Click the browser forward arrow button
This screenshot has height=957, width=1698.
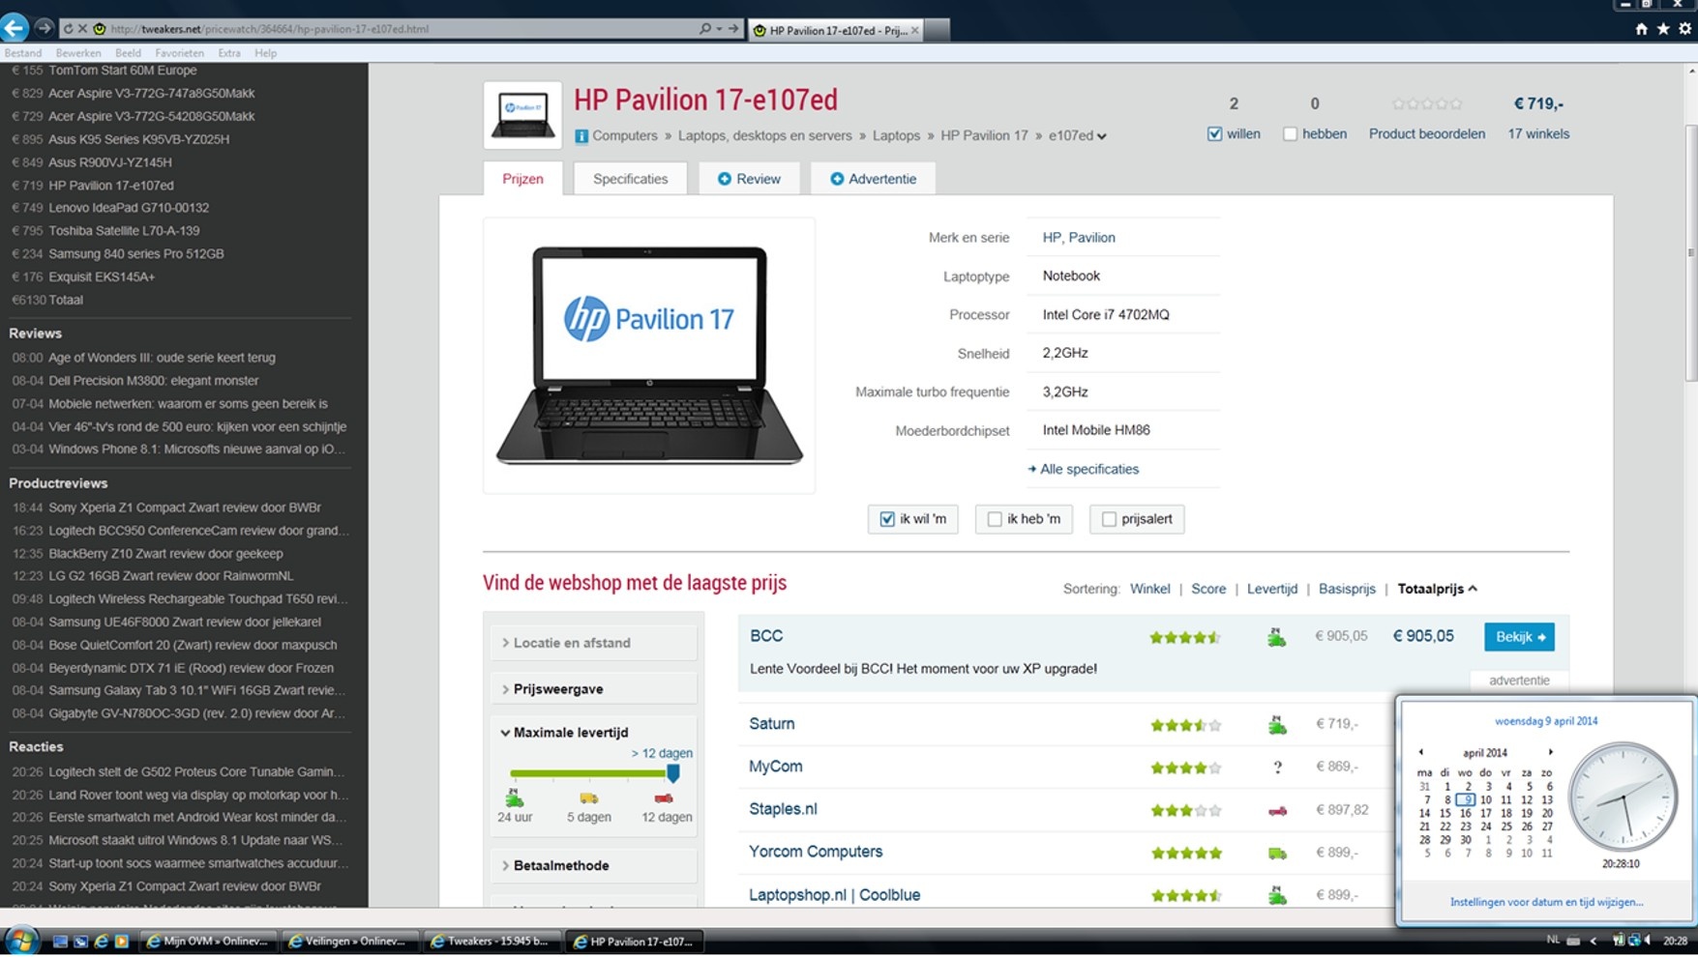(44, 28)
